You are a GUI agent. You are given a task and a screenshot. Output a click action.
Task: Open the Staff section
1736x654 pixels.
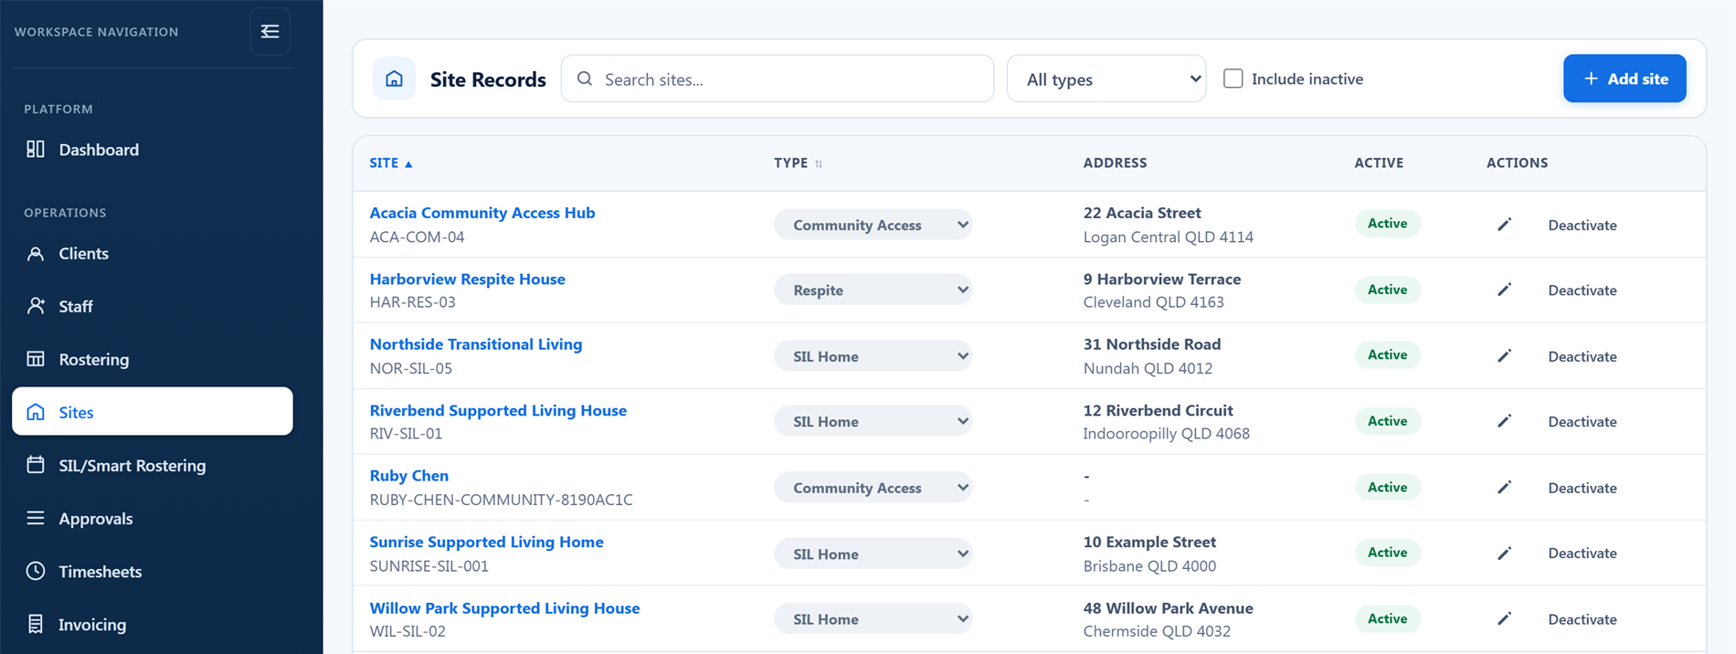[153, 306]
